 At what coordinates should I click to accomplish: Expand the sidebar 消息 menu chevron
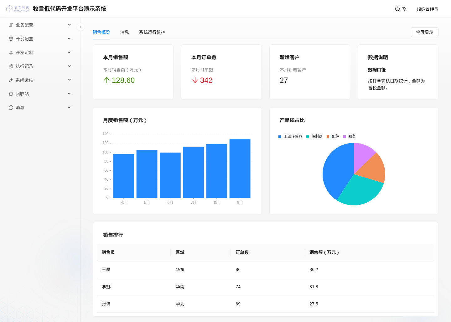(x=69, y=108)
